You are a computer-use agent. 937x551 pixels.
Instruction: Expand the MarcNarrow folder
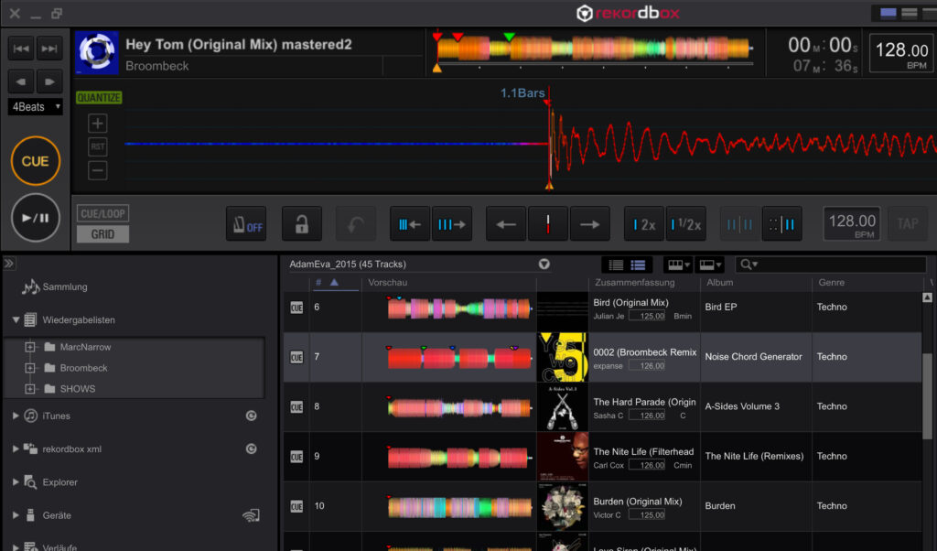[30, 347]
